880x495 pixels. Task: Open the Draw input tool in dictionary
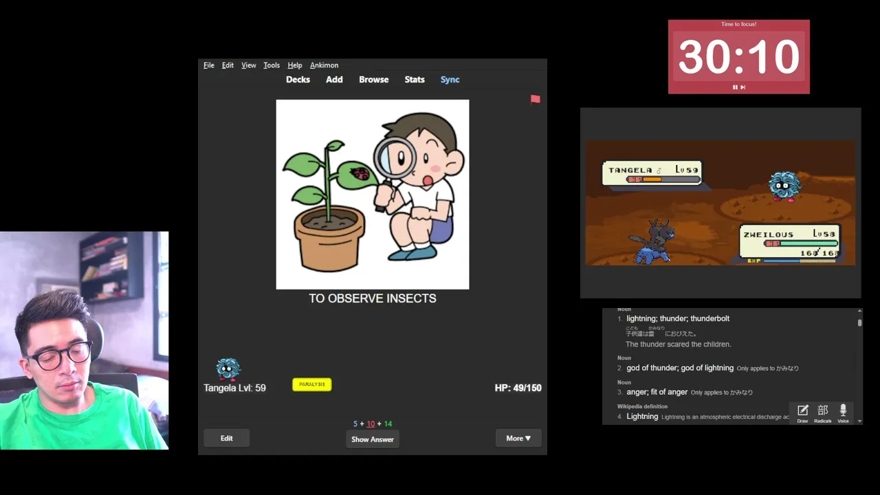point(802,413)
